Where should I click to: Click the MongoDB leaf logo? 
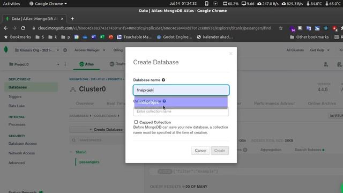6,50
